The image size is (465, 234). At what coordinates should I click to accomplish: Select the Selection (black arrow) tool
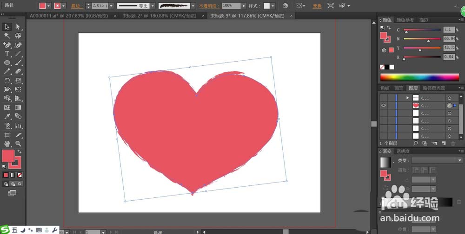7,27
